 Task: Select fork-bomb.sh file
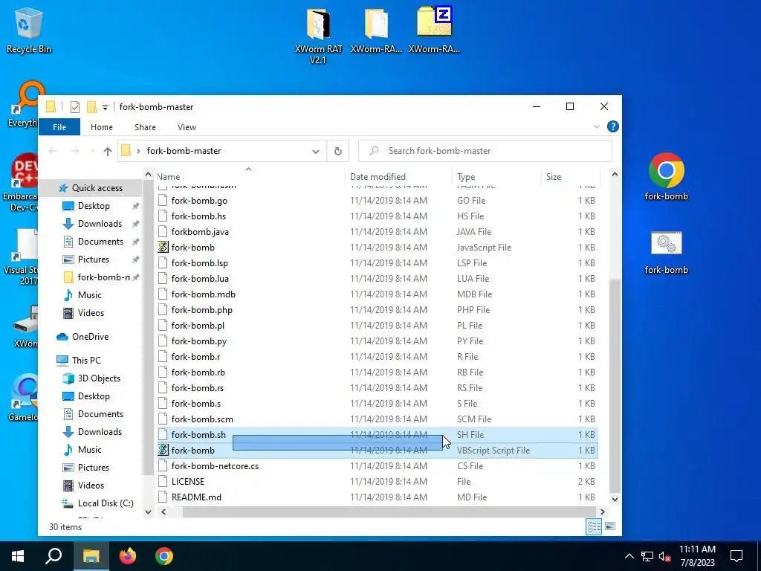(x=377, y=434)
